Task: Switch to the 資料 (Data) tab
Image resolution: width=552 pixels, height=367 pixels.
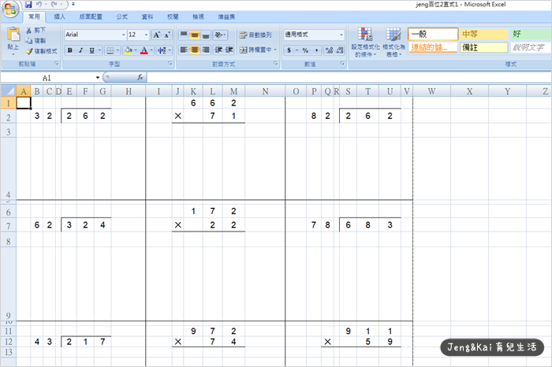Action: pos(147,17)
